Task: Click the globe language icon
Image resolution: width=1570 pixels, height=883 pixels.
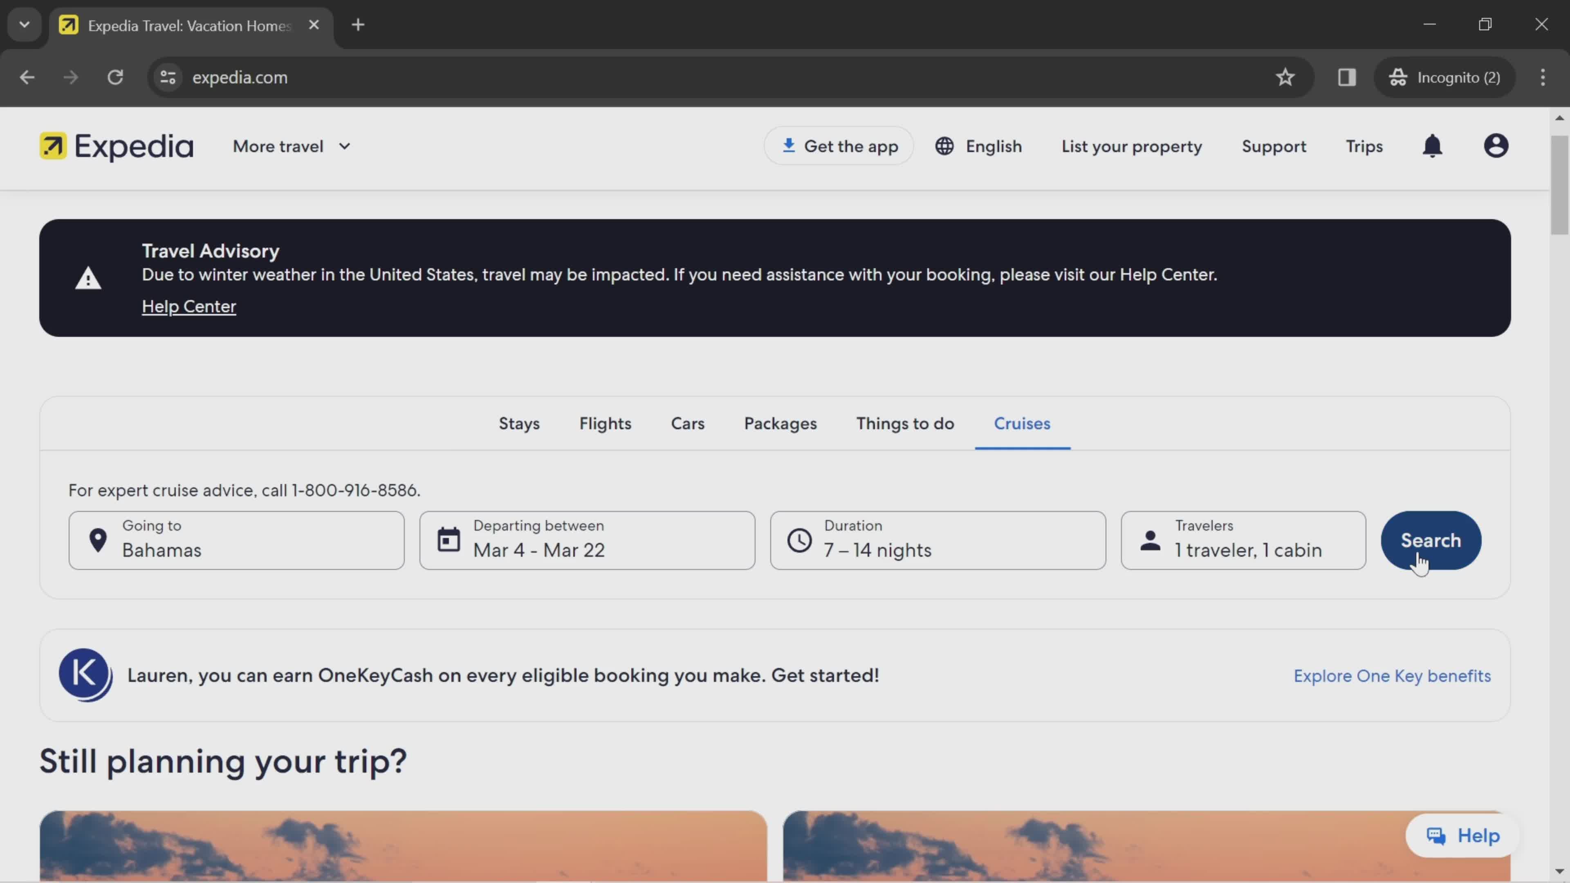Action: 944,146
